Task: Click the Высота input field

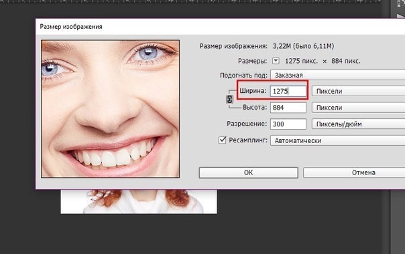Action: (x=288, y=108)
